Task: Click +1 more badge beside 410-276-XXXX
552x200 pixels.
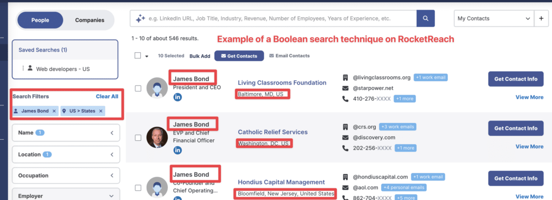Action: [404, 99]
